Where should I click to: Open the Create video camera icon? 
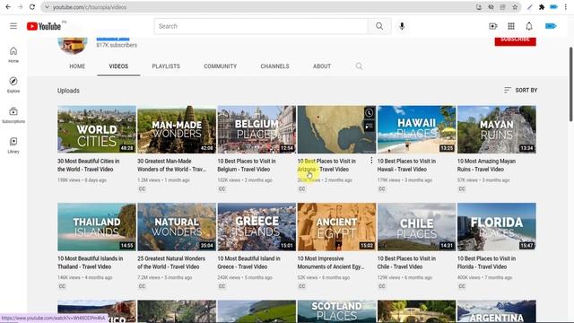(493, 26)
